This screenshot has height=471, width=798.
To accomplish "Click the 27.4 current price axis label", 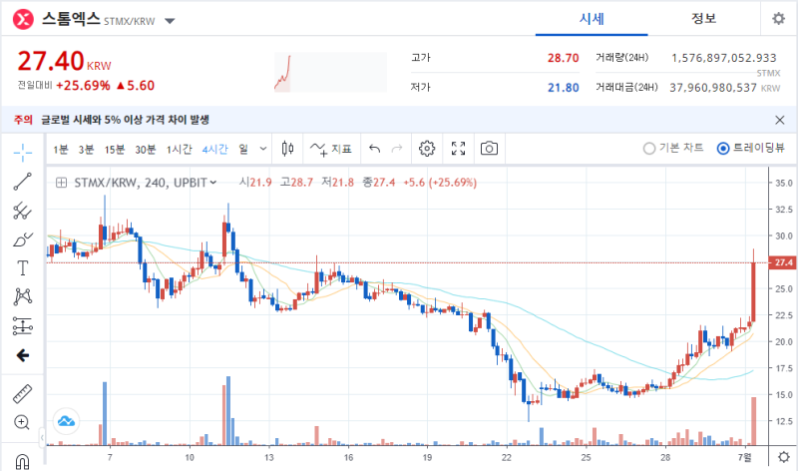I will [783, 262].
